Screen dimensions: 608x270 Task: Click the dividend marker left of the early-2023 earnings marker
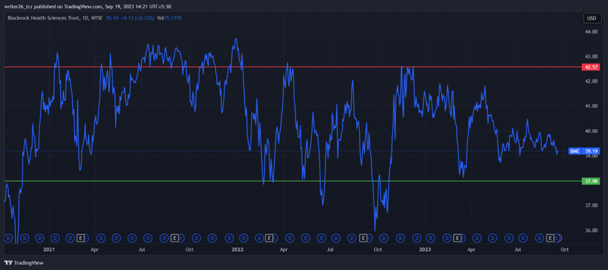click(447, 238)
